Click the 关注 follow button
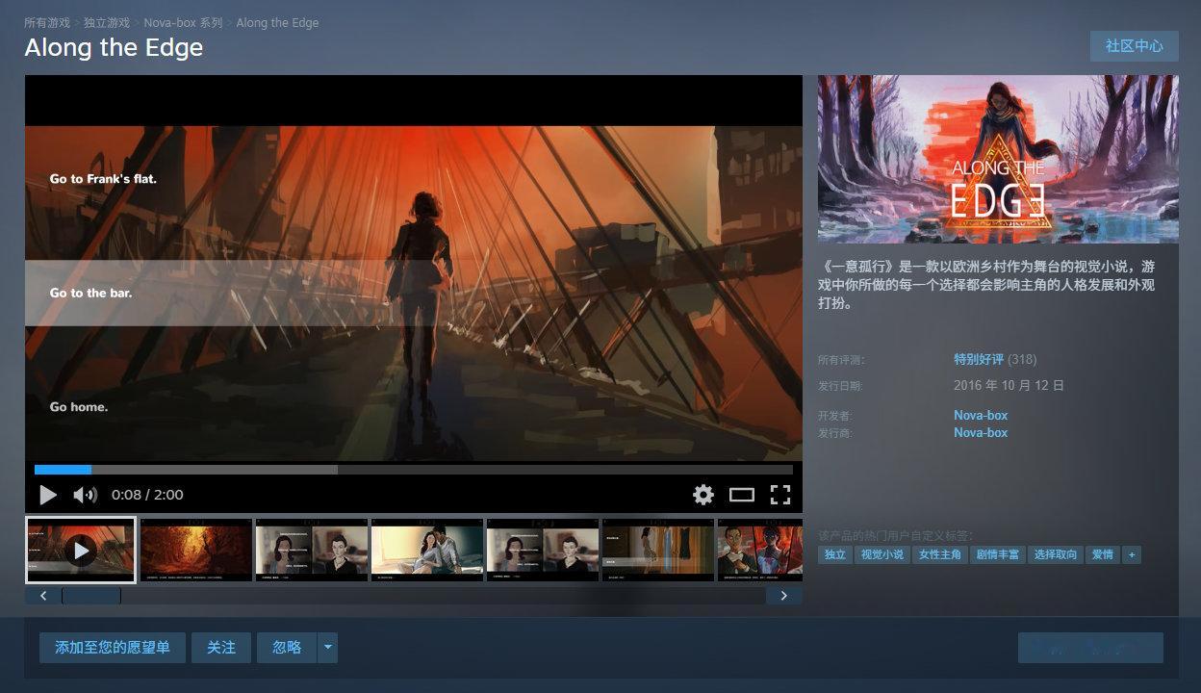1201x693 pixels. coord(221,648)
